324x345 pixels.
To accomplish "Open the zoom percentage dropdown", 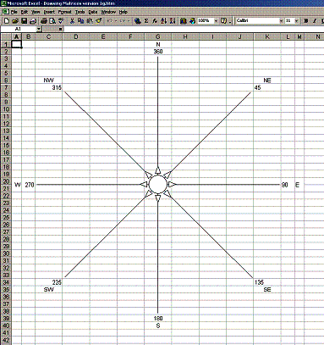I will pos(216,20).
